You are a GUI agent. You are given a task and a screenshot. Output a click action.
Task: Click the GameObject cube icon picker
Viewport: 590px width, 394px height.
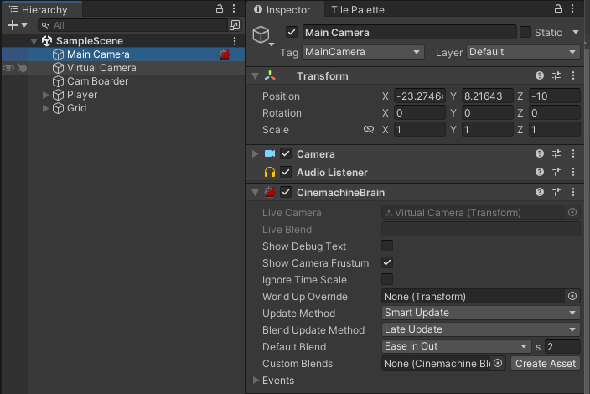(262, 36)
